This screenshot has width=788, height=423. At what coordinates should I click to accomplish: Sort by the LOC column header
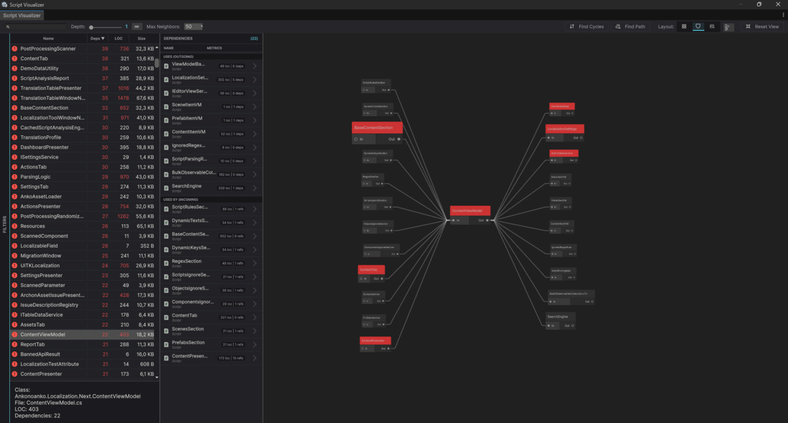point(119,39)
